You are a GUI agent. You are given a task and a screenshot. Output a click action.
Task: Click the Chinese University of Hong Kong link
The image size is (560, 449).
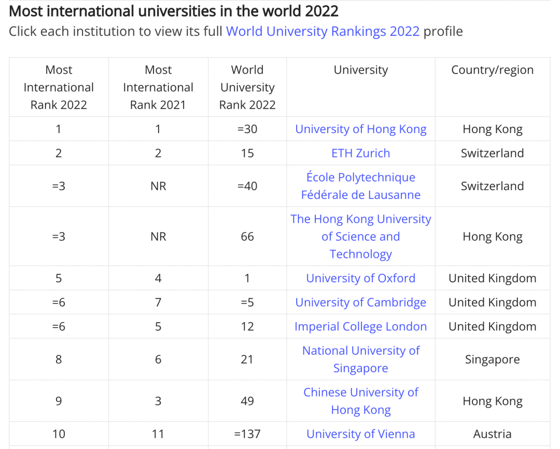point(360,401)
